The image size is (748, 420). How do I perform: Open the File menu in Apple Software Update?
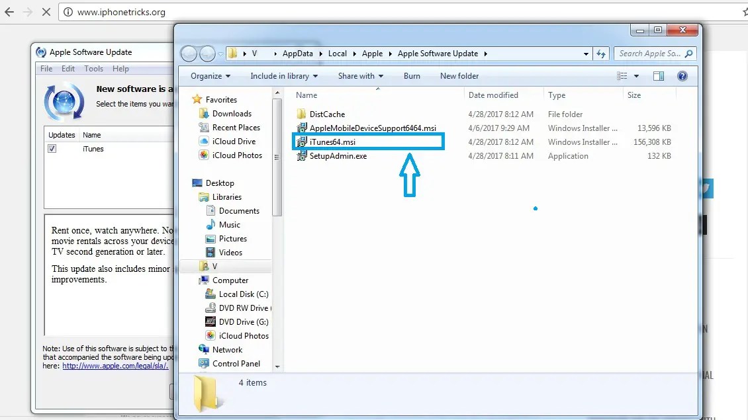coord(46,69)
